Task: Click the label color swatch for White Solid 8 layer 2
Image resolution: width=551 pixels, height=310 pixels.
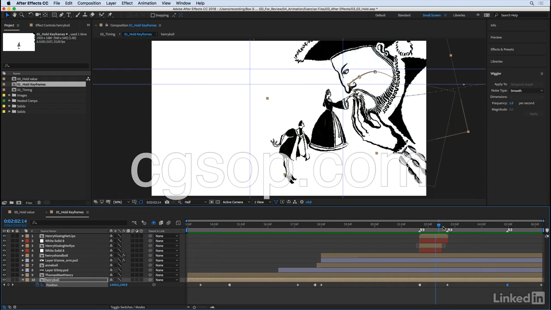Action: click(x=27, y=241)
